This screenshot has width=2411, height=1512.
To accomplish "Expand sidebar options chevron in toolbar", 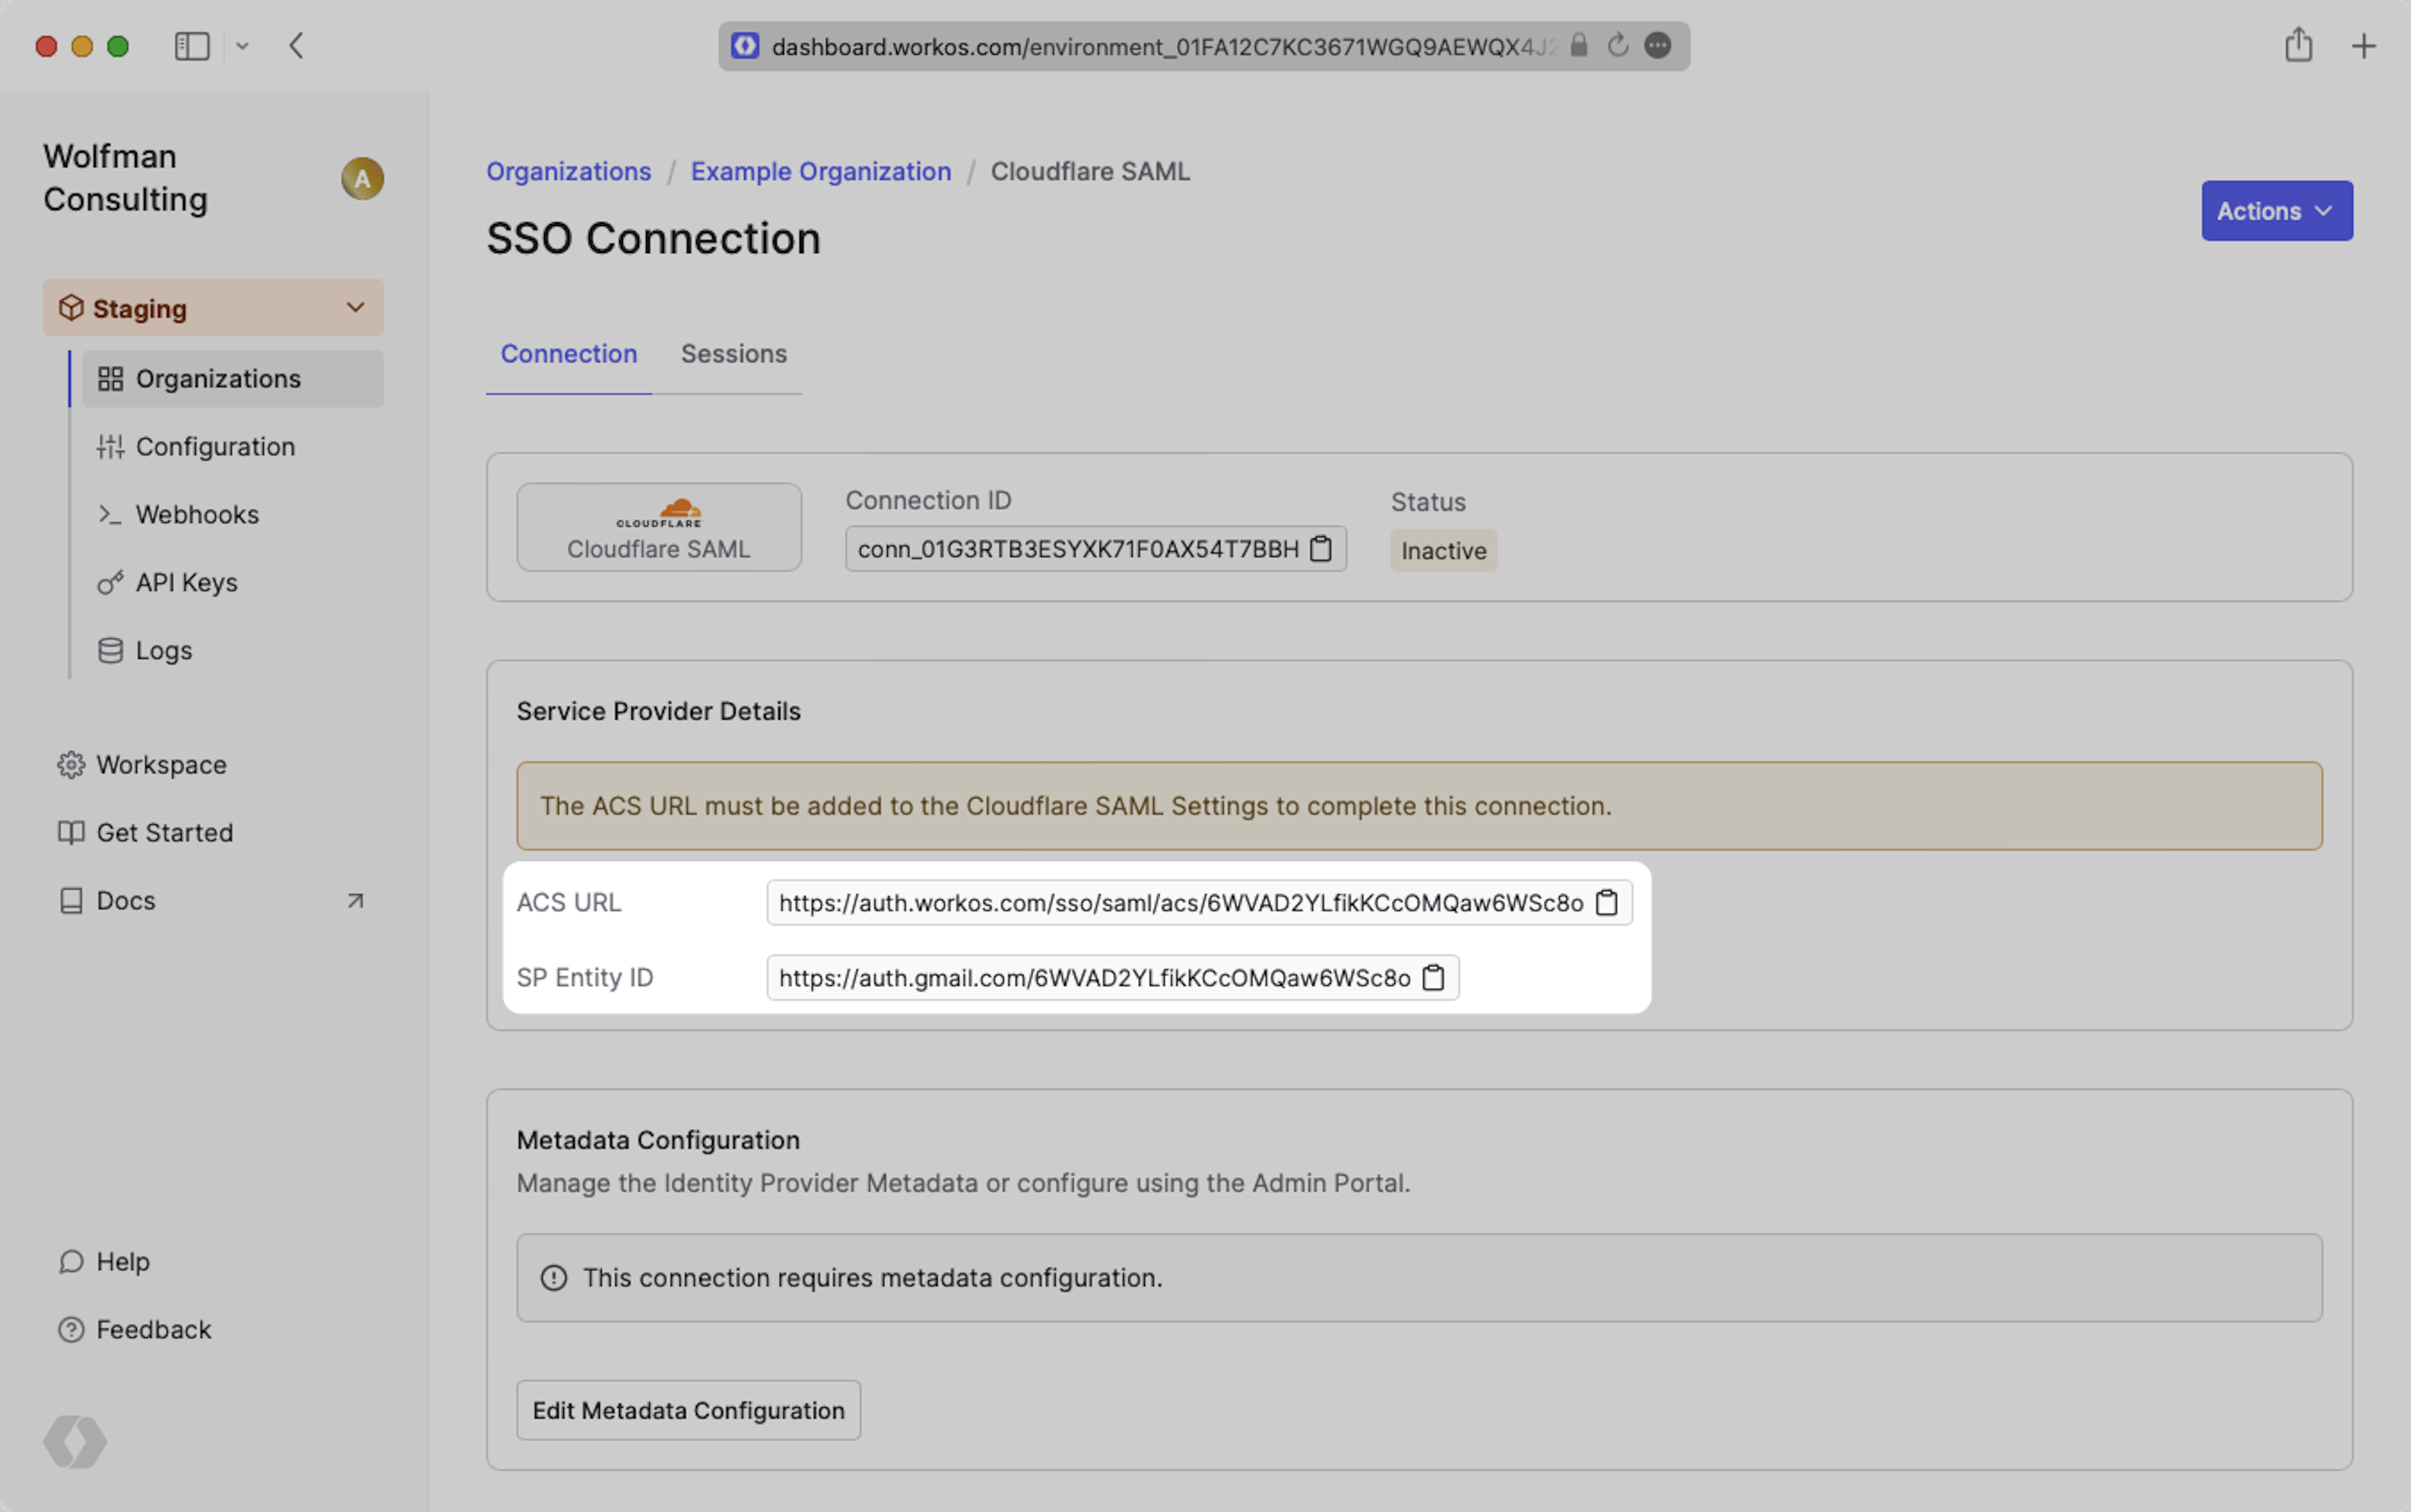I will 242,46.
